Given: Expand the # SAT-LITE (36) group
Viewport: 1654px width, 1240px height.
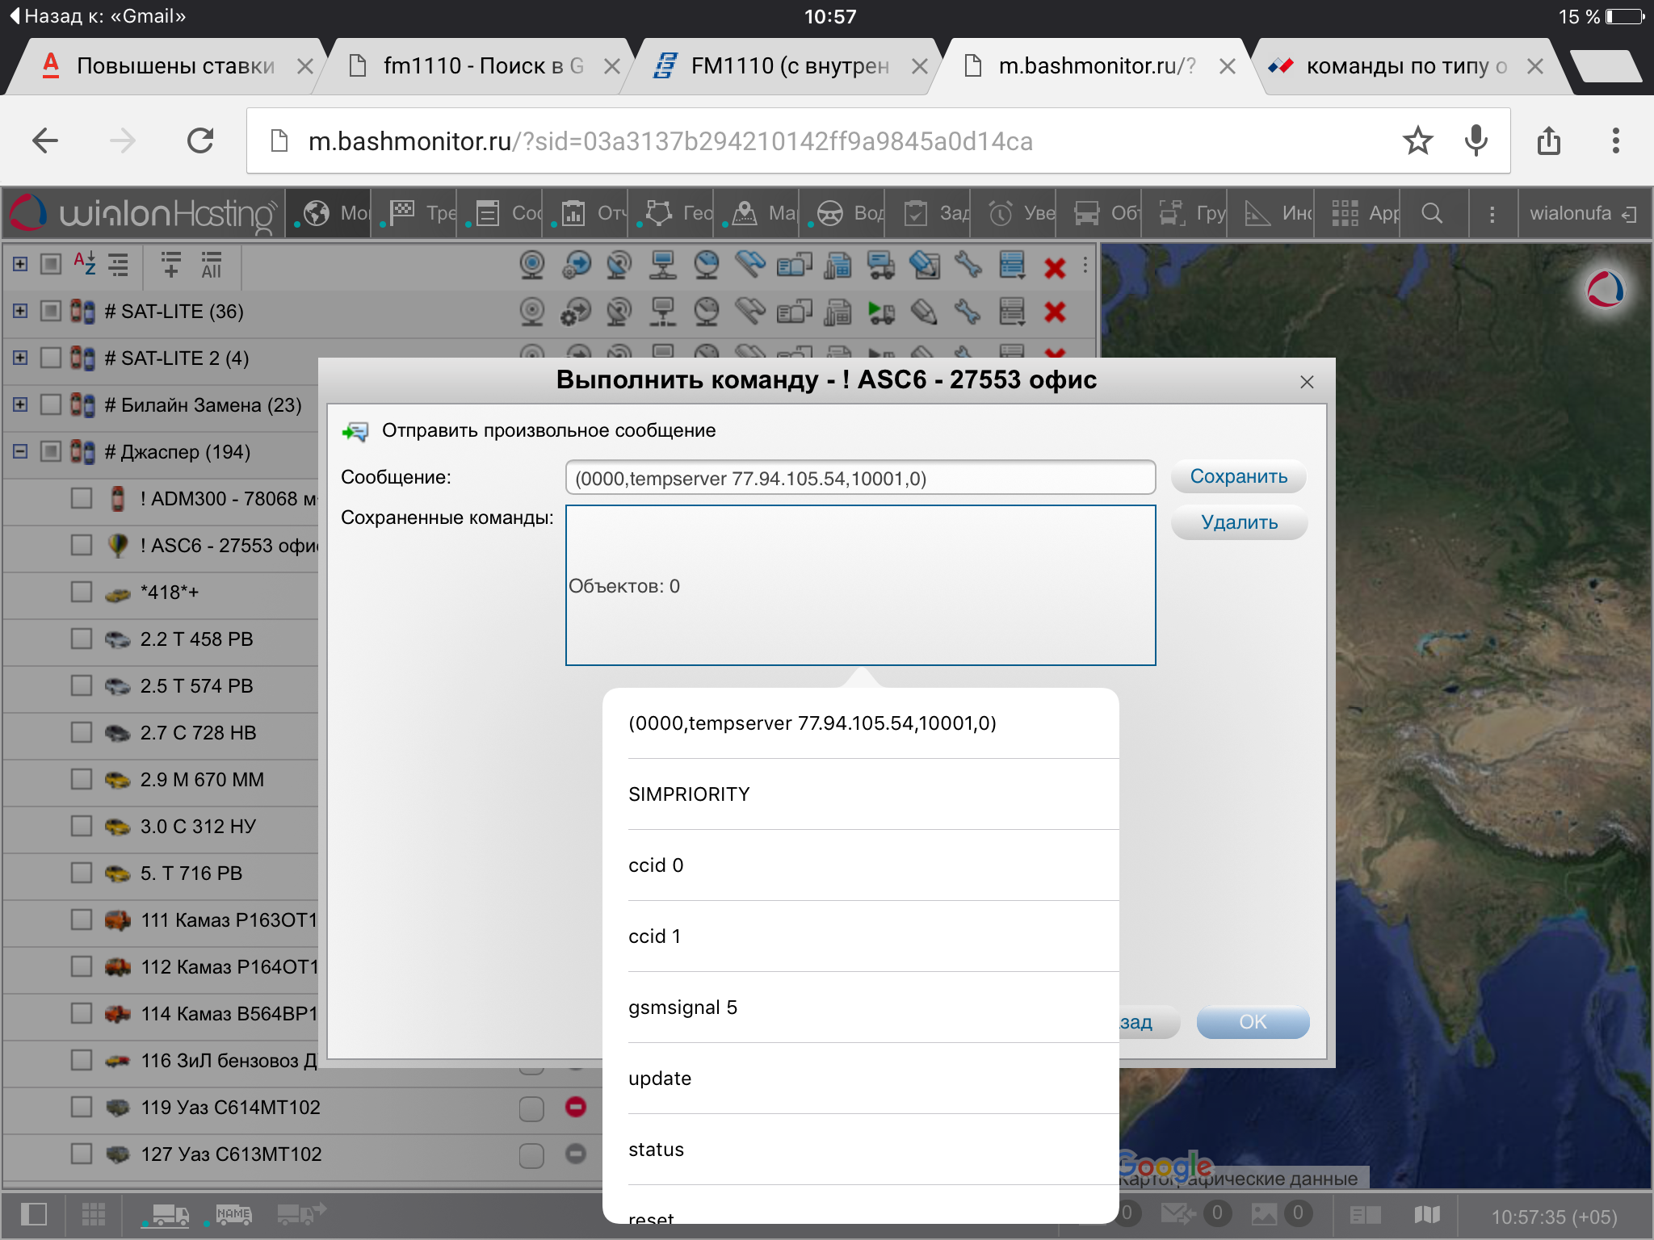Looking at the screenshot, I should (20, 311).
